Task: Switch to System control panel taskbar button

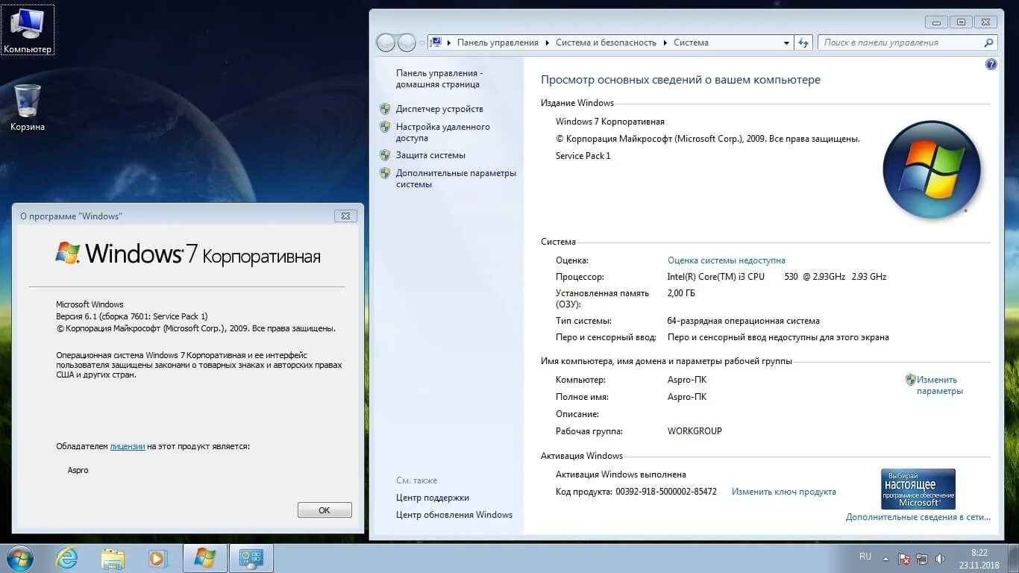Action: coord(251,558)
